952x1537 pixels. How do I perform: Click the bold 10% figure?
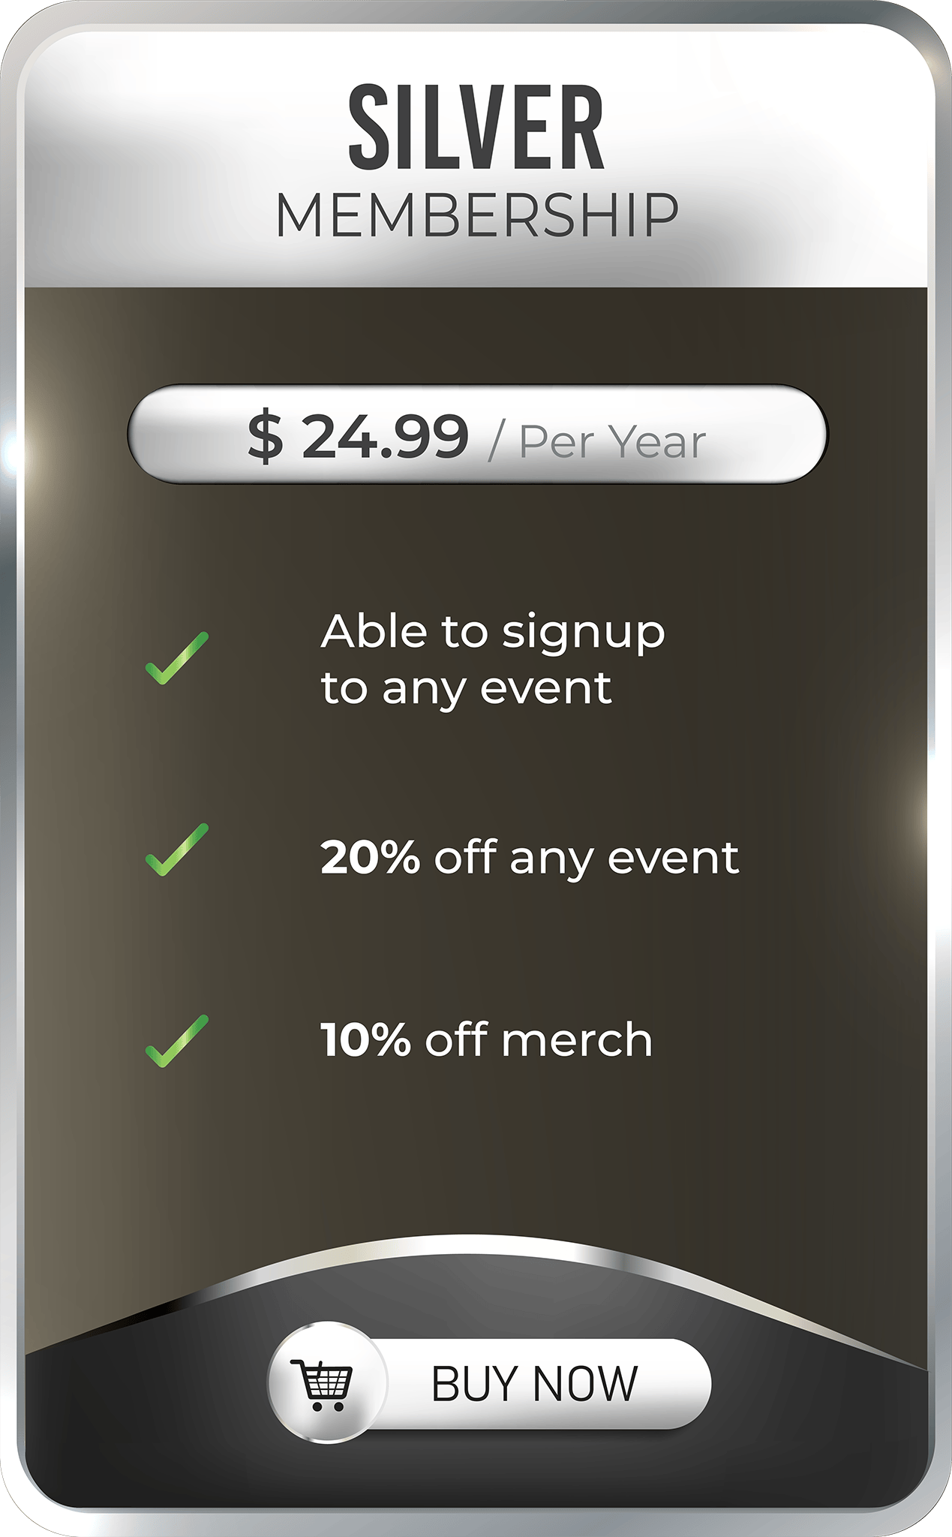pos(366,1039)
